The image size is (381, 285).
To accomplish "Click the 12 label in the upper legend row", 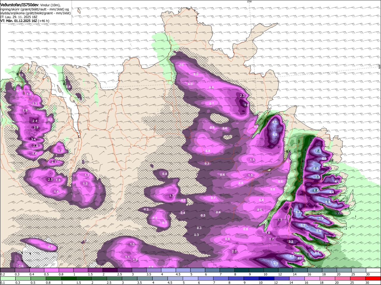I will click(x=279, y=274).
